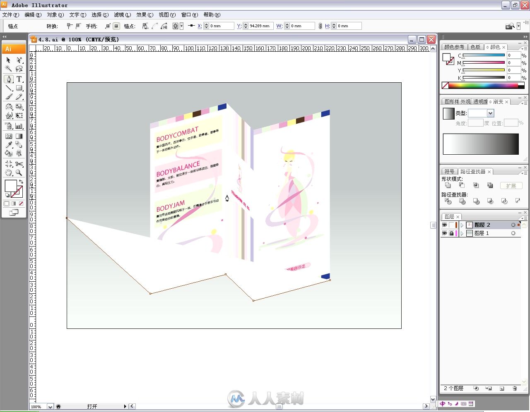
Task: Click the Pathfinder Crop icon
Action: click(490, 201)
